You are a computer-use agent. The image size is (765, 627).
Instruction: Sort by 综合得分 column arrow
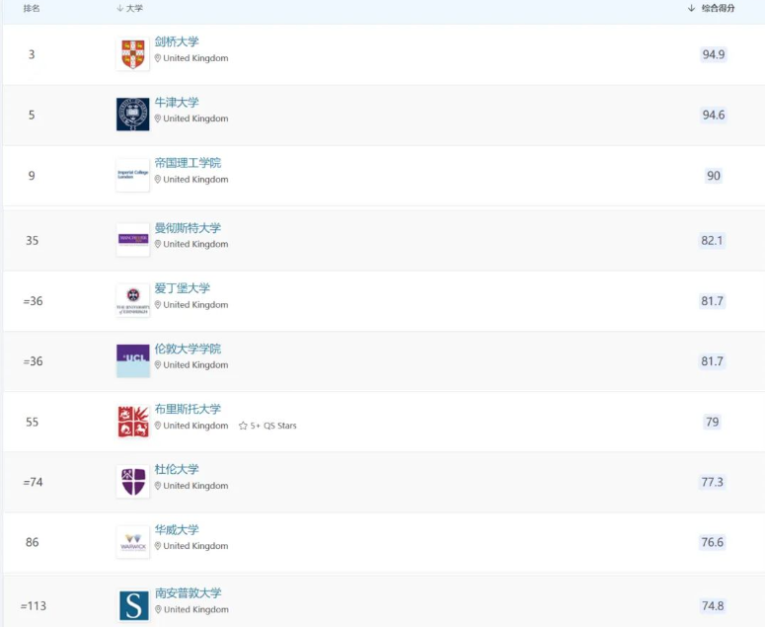(x=691, y=8)
